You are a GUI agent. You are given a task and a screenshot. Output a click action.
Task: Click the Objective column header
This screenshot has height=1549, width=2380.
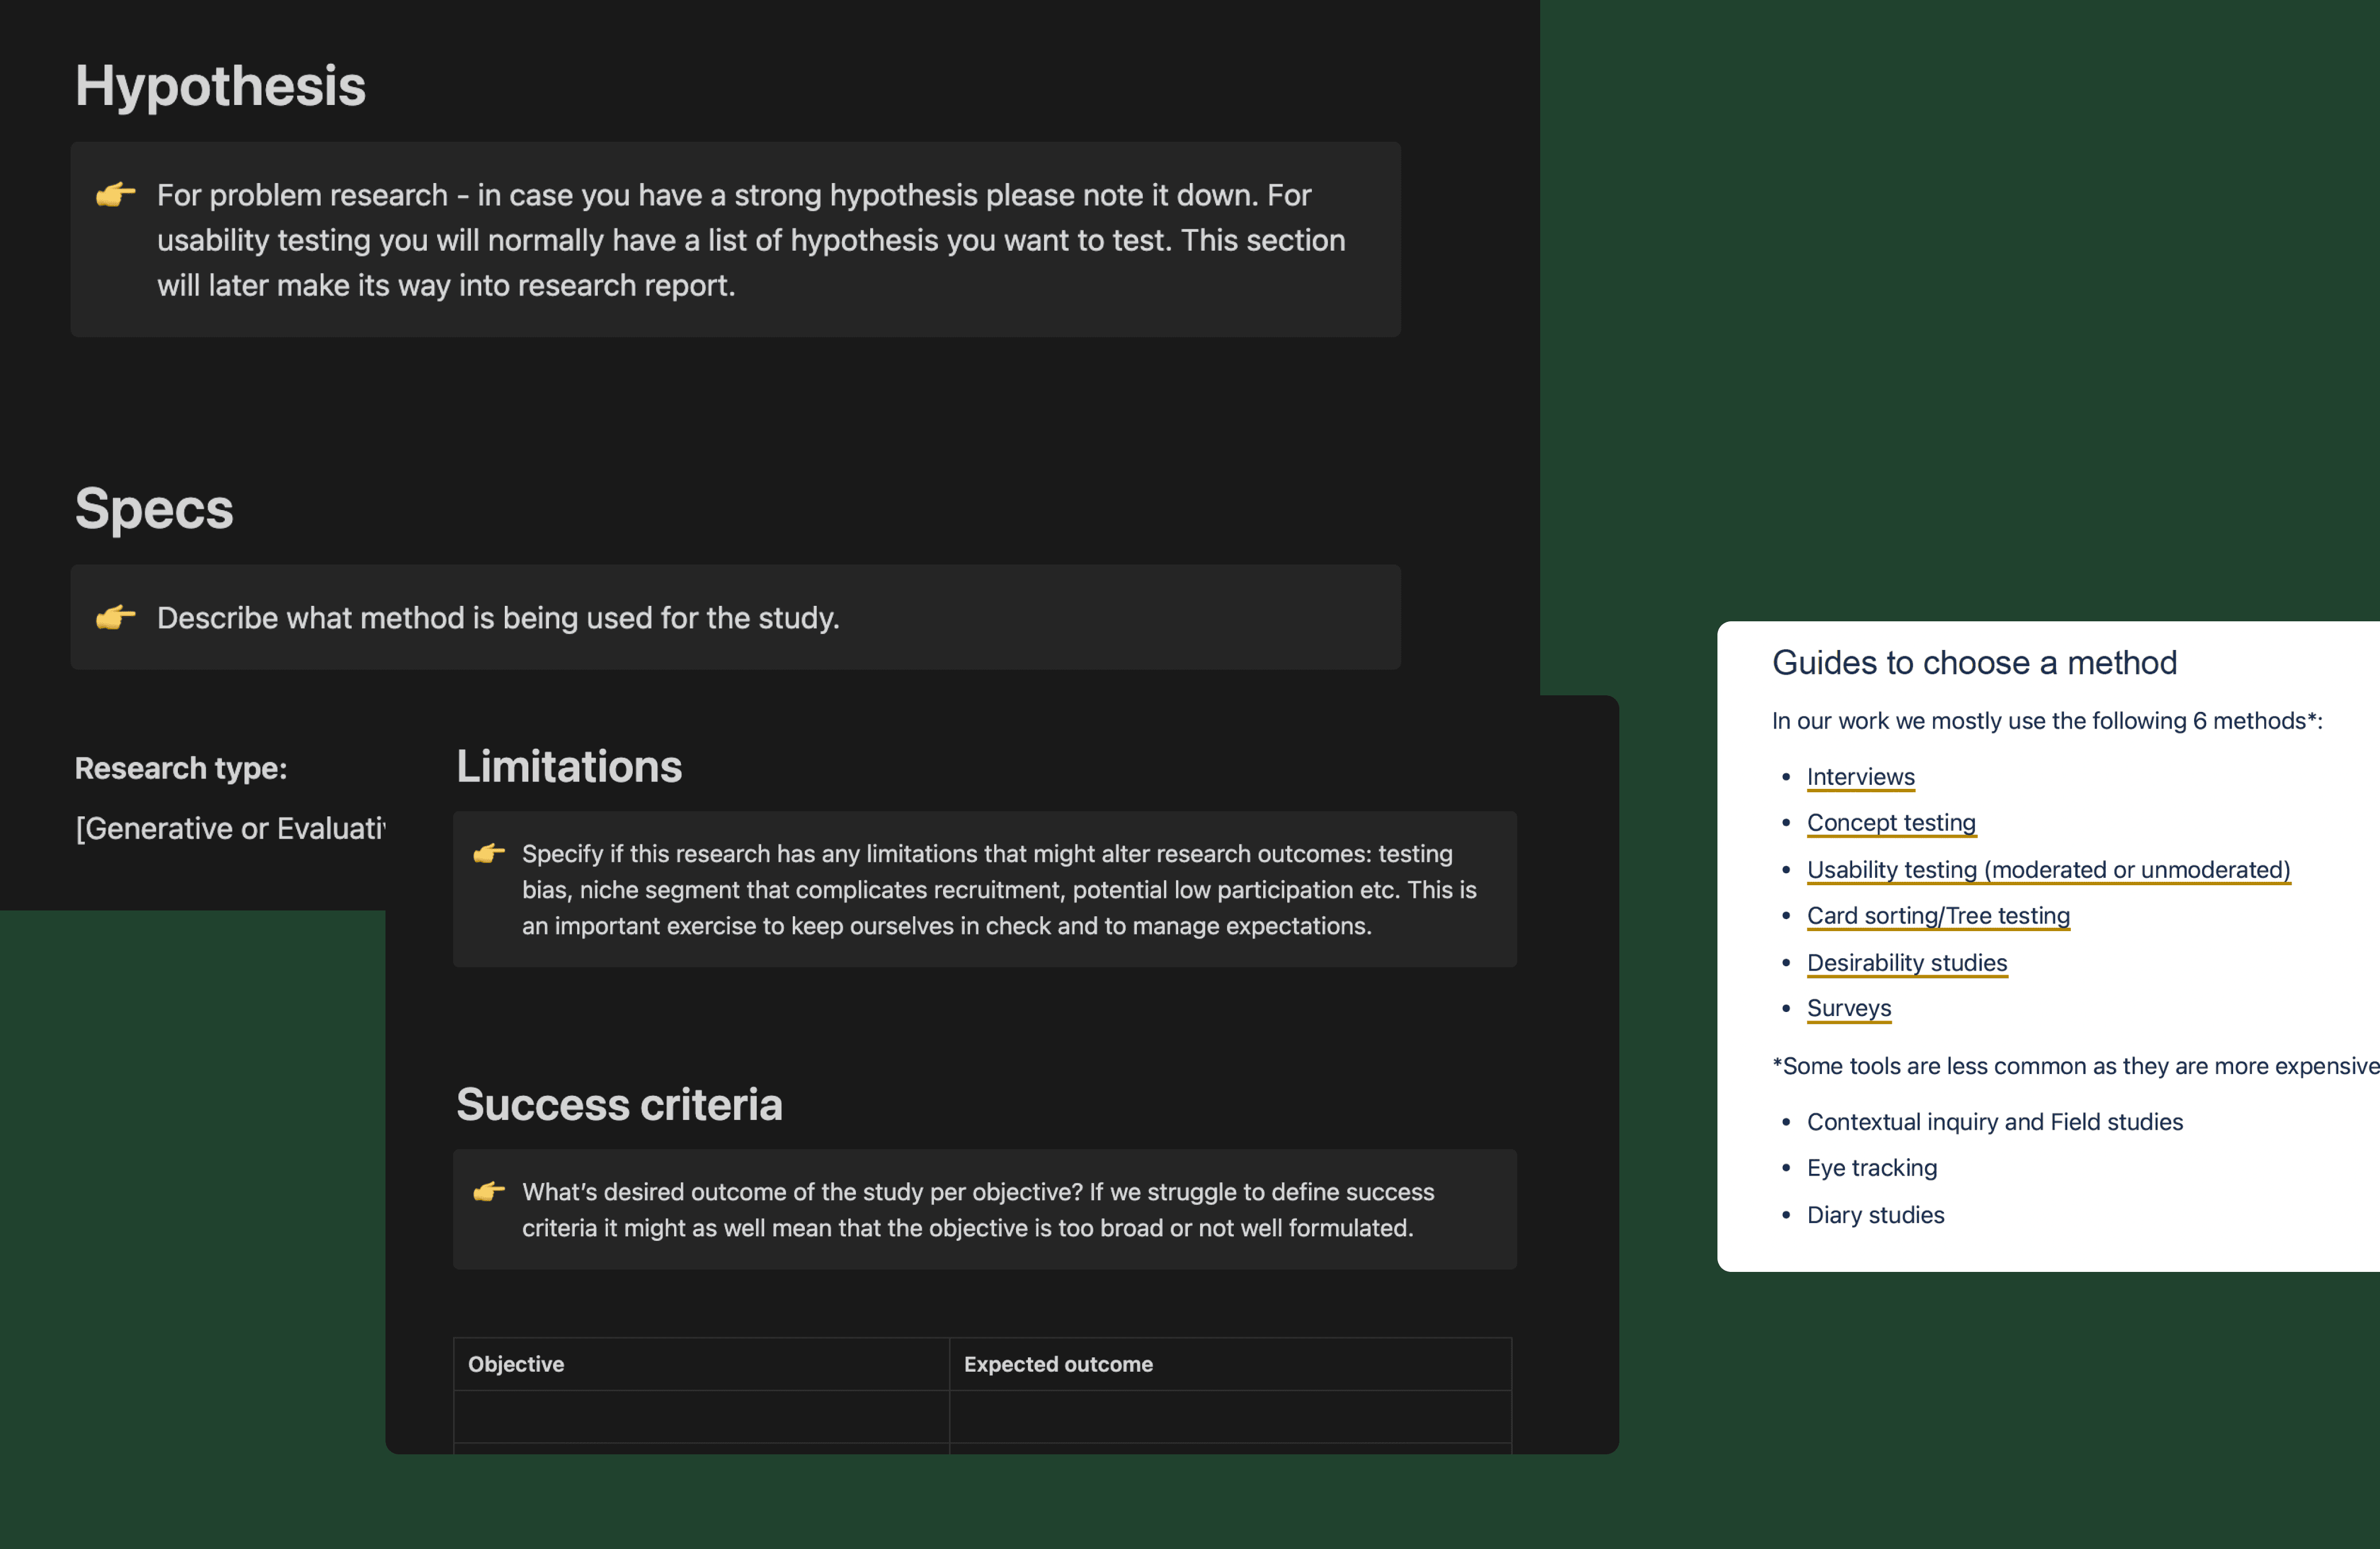[516, 1364]
